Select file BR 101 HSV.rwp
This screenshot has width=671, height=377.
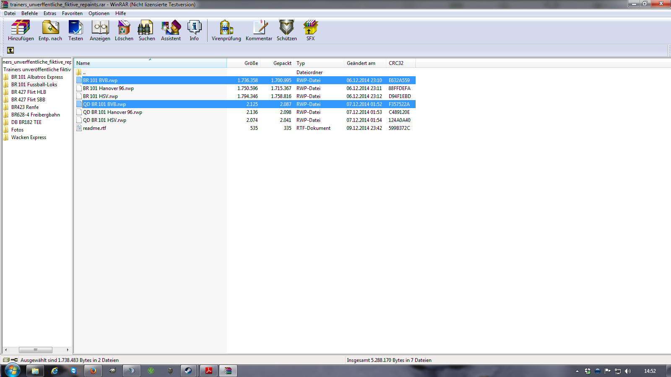[x=246, y=96]
